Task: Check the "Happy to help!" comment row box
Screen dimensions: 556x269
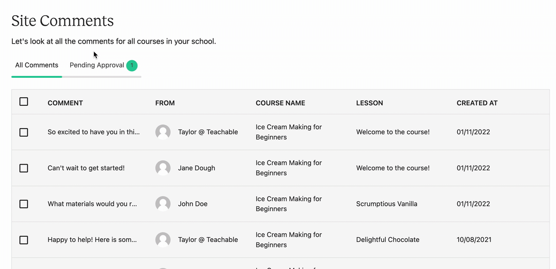Action: pyautogui.click(x=24, y=240)
